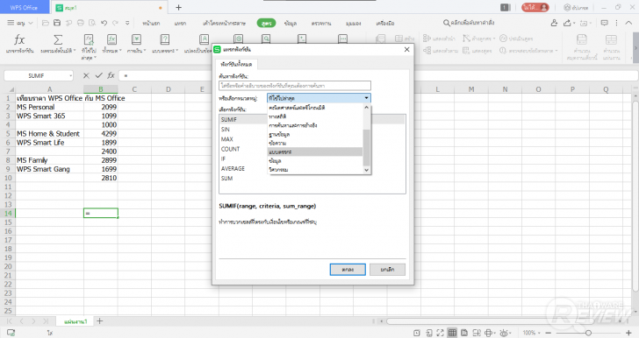The height and width of the screenshot is (338, 639).
Task: Open the Review ribbon tab
Action: point(321,23)
